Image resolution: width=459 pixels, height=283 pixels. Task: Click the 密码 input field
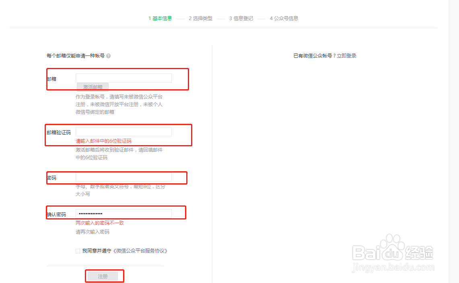(123, 177)
